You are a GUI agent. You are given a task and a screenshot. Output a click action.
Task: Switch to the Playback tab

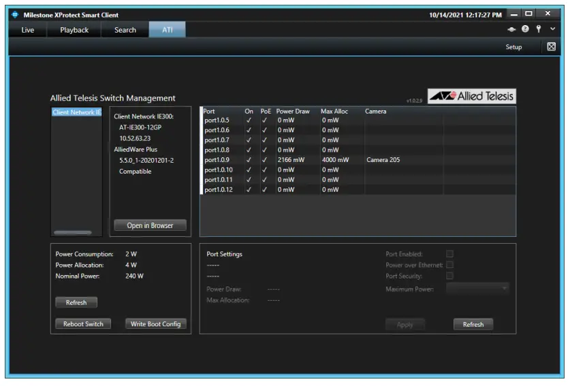click(74, 30)
